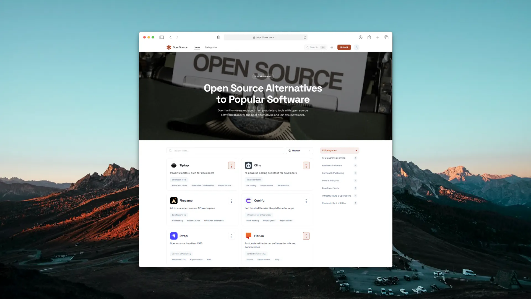Upvote the Coolify tool
The image size is (531, 299).
(306, 201)
